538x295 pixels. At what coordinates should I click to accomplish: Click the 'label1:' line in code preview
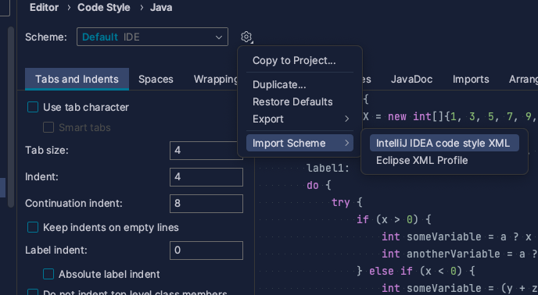tap(328, 169)
